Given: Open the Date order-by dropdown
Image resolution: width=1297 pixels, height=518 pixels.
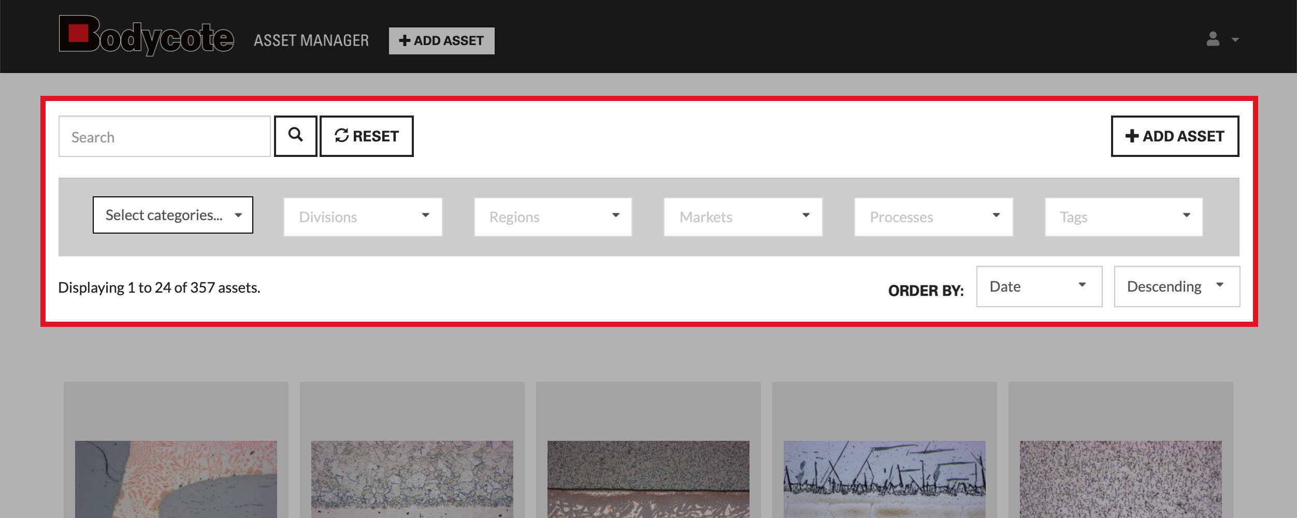Looking at the screenshot, I should pos(1039,286).
